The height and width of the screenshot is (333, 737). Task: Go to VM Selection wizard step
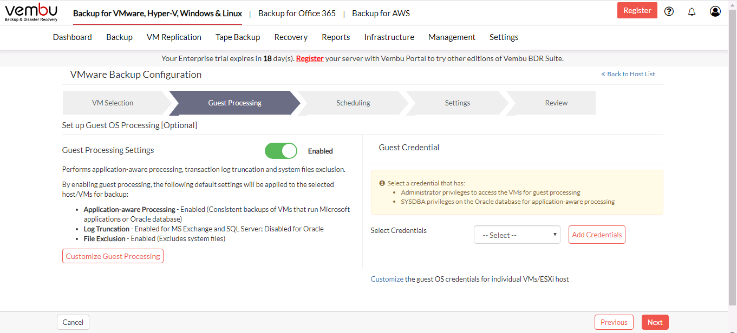(113, 103)
